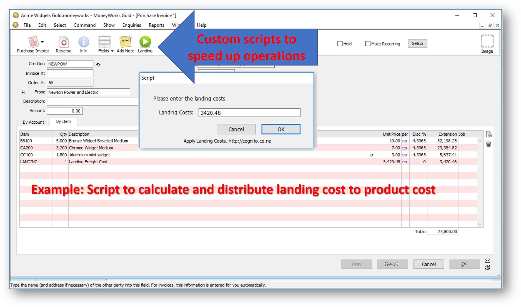Select the LANDING item cell

(36, 162)
